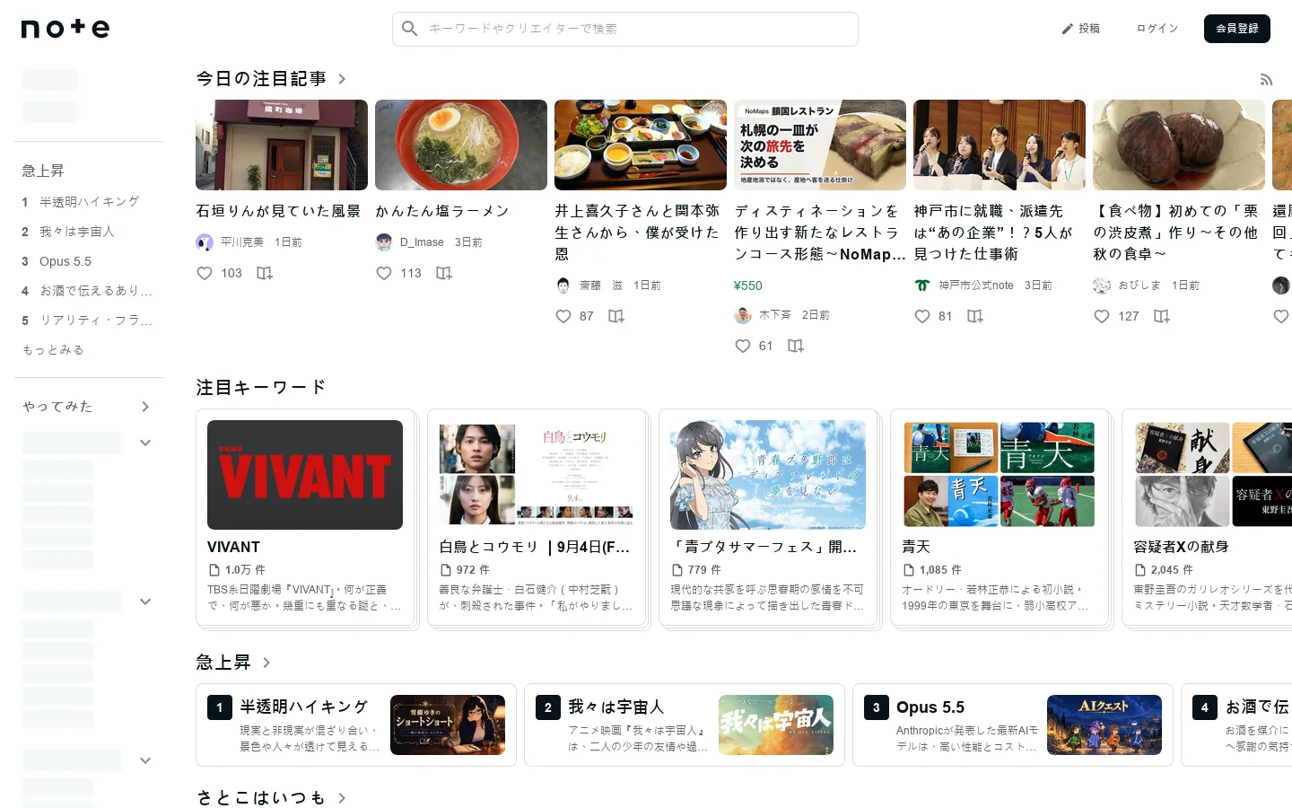This screenshot has height=808, width=1292.
Task: Select お酒で伝えるあり… in sidebar list
Action: (x=96, y=291)
